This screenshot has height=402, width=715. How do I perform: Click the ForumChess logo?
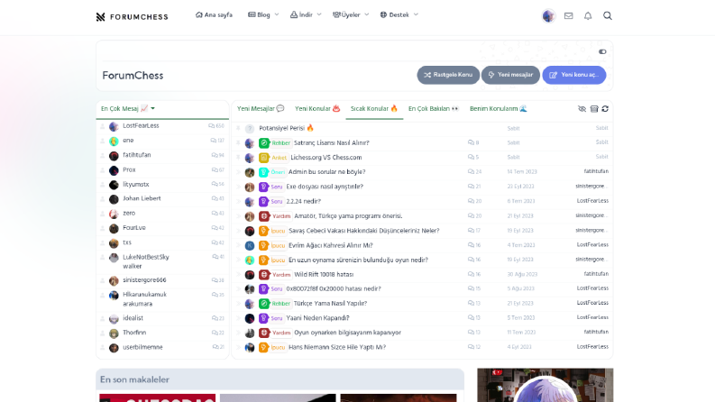click(x=132, y=17)
